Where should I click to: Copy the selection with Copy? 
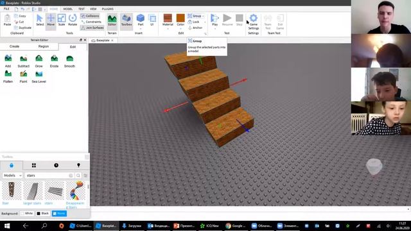[20, 16]
